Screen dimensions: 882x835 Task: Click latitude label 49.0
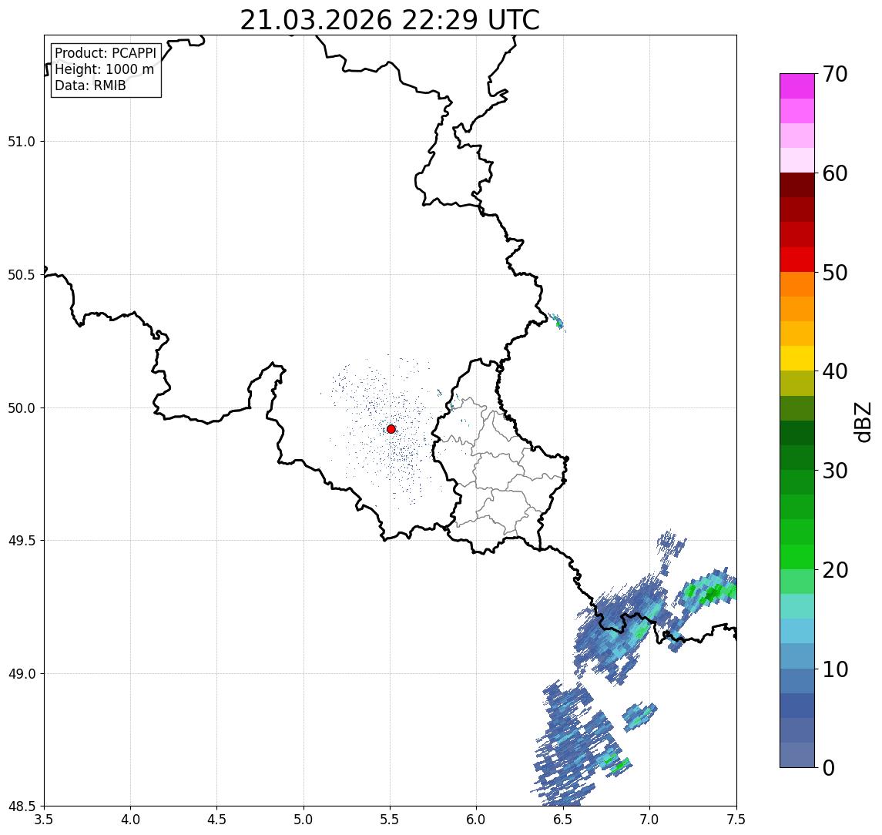[x=22, y=673]
